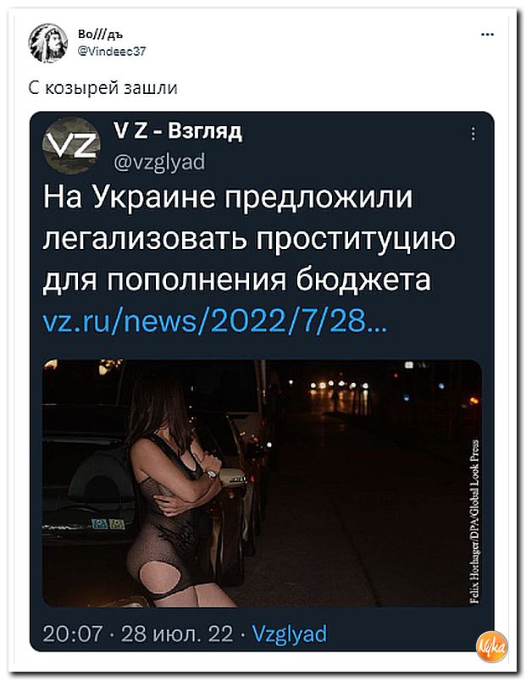Click the VZ round logo avatar
The image size is (526, 681).
(x=71, y=146)
